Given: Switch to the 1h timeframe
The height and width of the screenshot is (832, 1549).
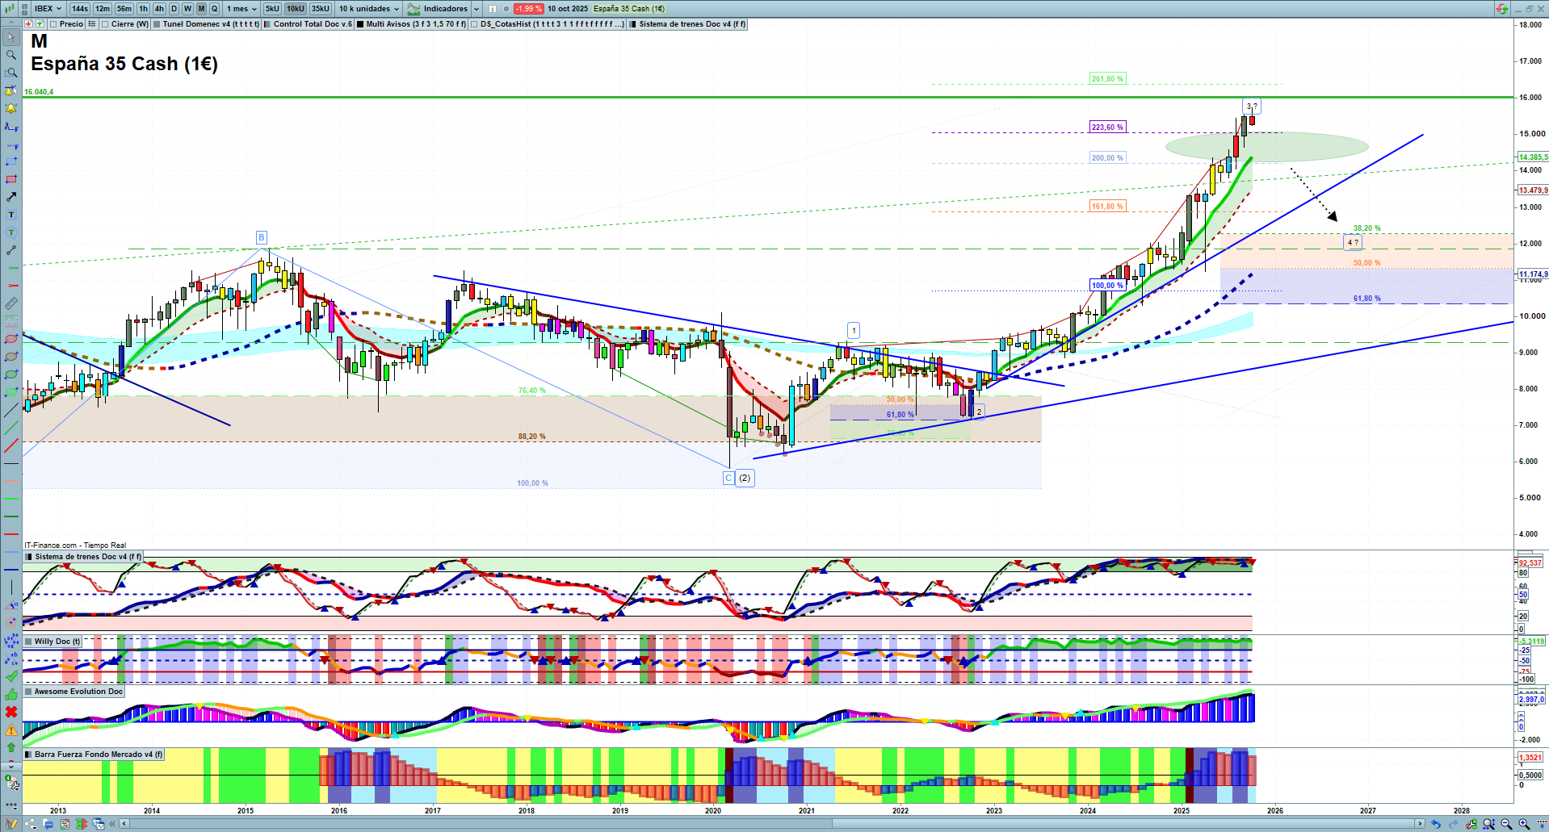Looking at the screenshot, I should [x=144, y=9].
